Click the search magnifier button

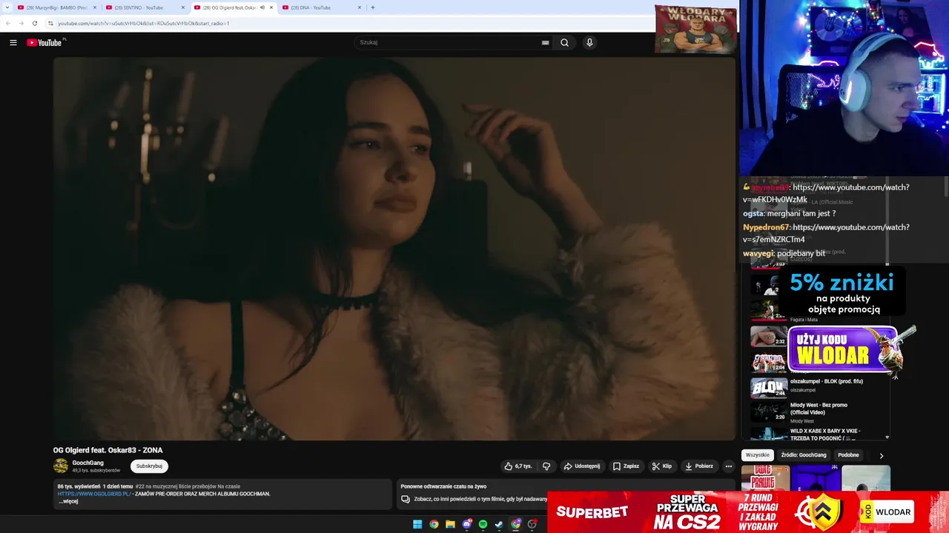click(564, 42)
